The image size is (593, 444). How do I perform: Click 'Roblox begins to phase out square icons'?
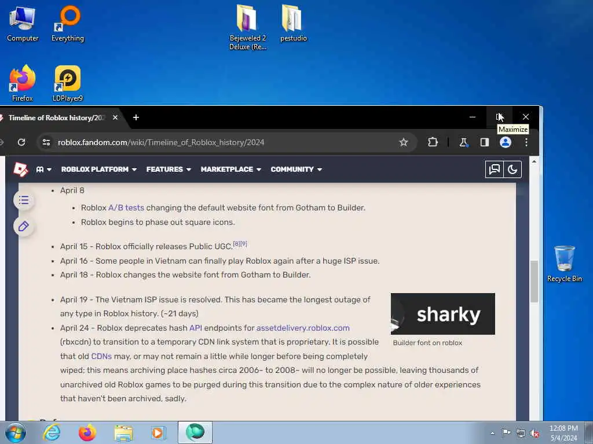point(158,222)
